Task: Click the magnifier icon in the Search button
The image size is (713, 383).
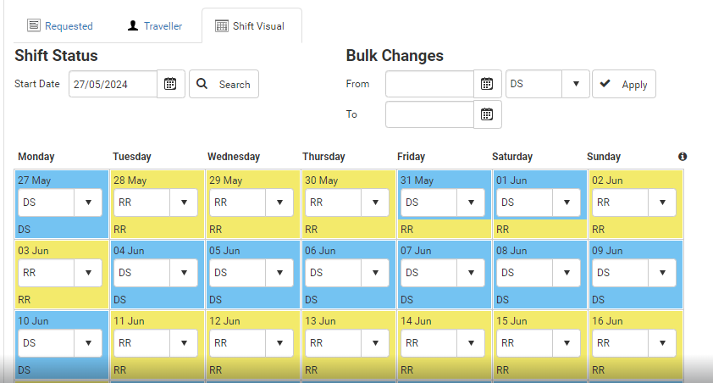Action: coord(202,84)
